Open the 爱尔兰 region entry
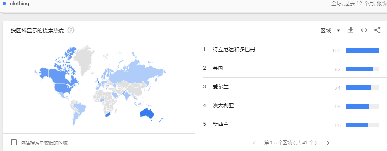 pyautogui.click(x=221, y=87)
